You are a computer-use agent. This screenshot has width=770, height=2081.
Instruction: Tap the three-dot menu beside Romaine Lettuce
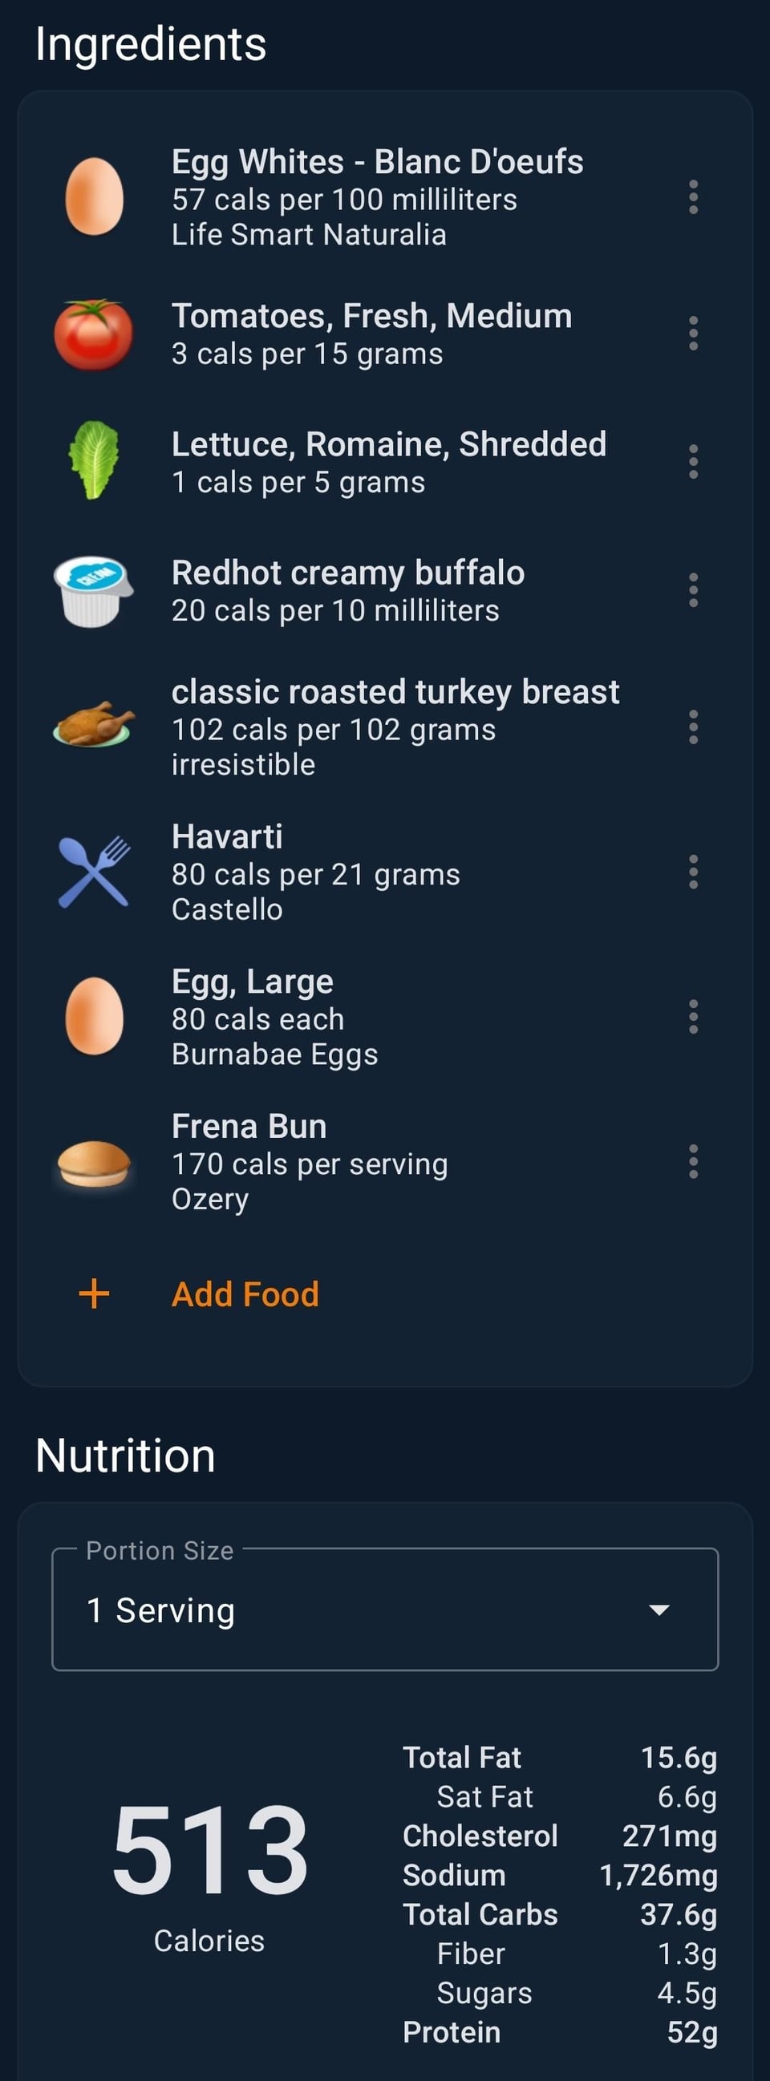[692, 462]
